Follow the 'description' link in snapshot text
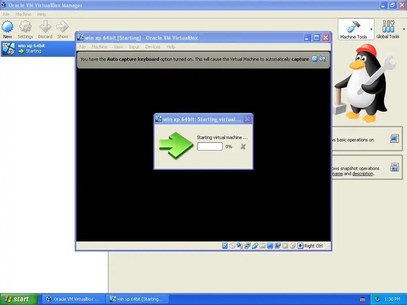 [x=362, y=174]
